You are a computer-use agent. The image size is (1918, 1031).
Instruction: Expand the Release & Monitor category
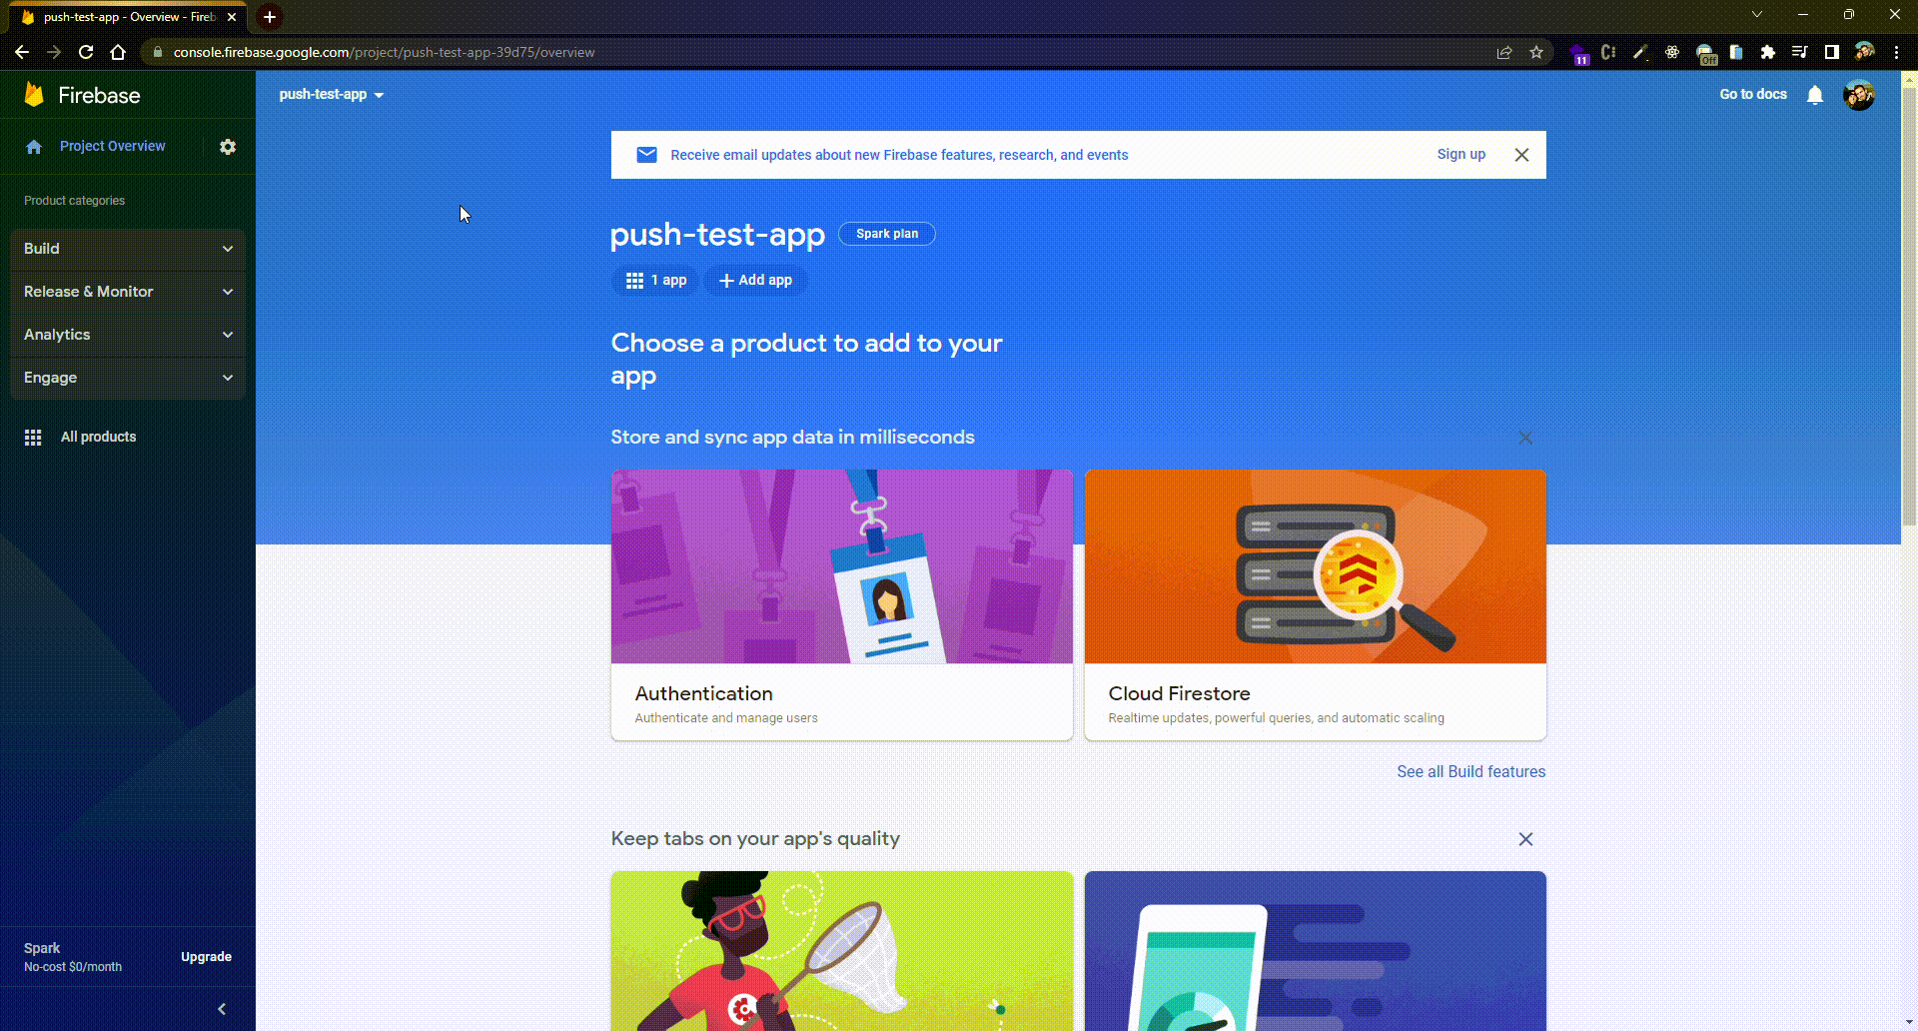(x=128, y=292)
